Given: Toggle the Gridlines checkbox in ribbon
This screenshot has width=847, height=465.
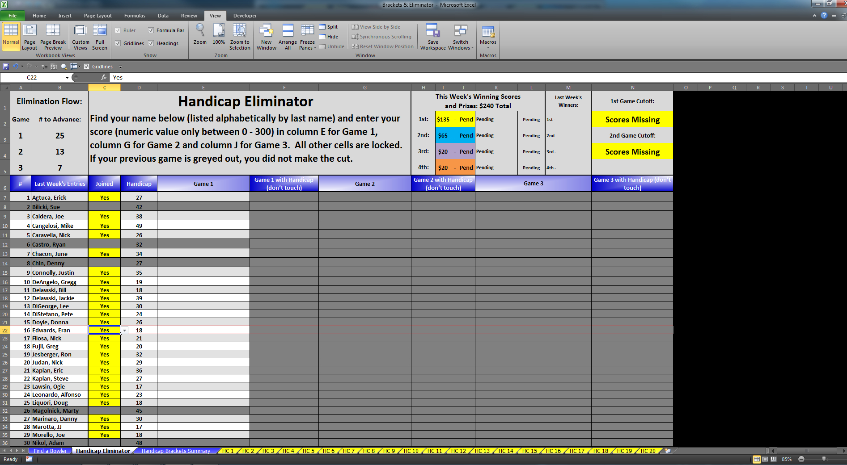Looking at the screenshot, I should point(118,43).
